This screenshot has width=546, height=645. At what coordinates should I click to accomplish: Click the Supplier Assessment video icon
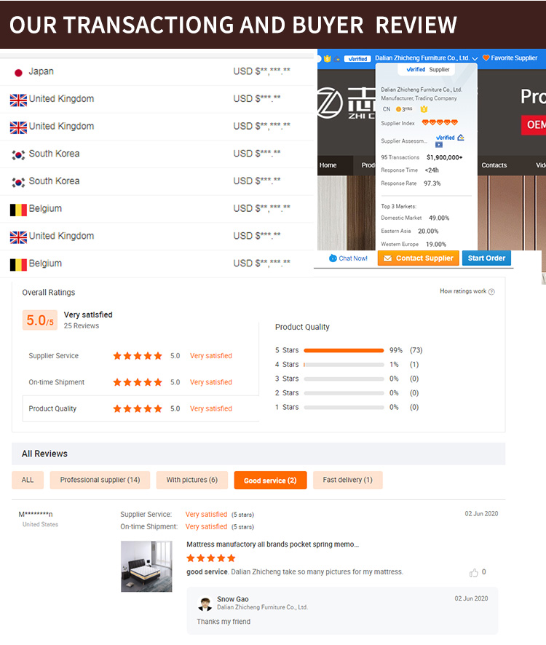pos(439,145)
